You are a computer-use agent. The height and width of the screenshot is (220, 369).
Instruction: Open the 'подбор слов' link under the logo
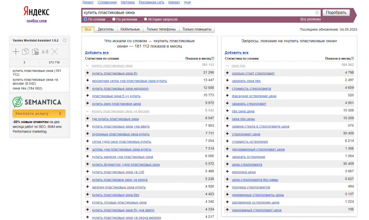coord(36,21)
